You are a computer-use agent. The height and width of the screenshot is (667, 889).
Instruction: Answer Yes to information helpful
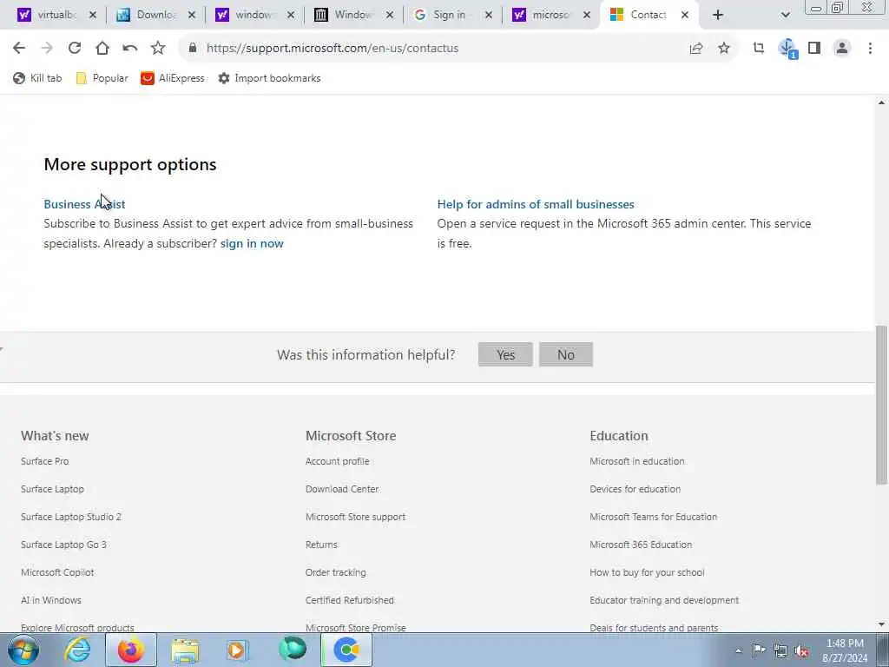505,354
